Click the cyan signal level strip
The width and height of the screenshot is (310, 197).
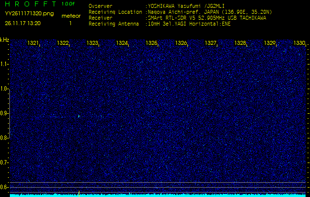(x=158, y=195)
